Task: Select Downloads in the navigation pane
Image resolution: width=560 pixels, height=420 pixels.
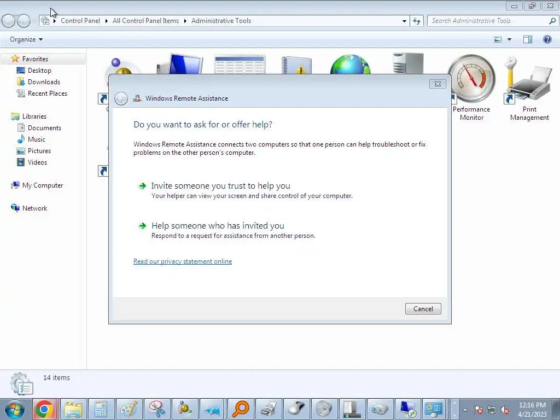Action: point(44,82)
